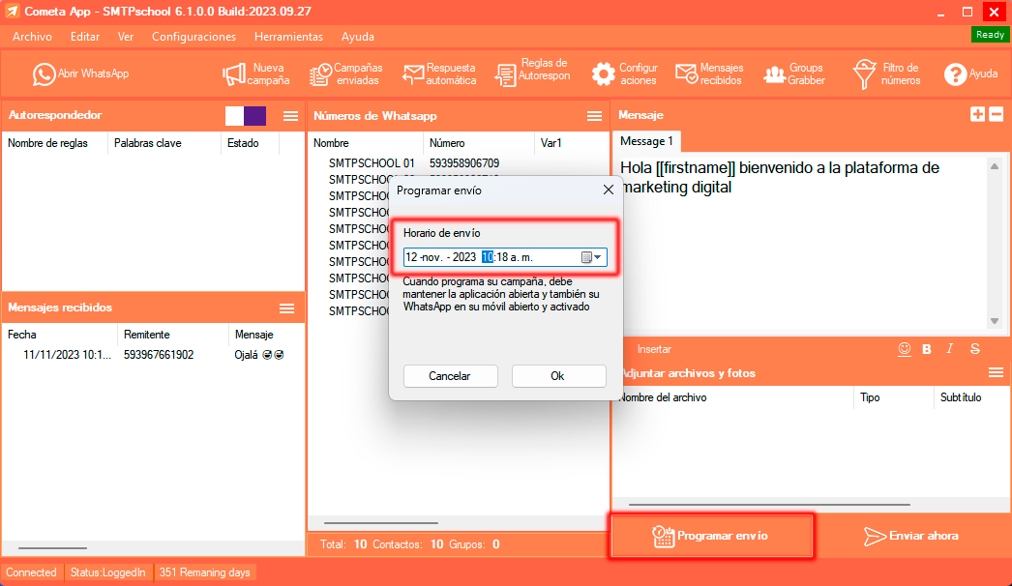Click the Ojalá message cell
The image size is (1012, 586).
click(259, 355)
